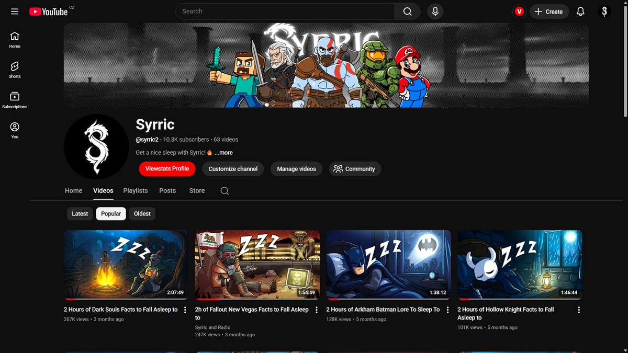Click the page vertical scrollbar
The image size is (628, 353).
point(625,60)
